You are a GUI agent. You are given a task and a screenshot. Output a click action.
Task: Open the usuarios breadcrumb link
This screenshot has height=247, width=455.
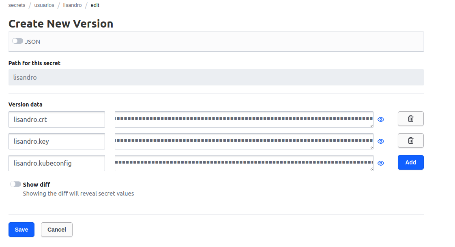coord(44,5)
